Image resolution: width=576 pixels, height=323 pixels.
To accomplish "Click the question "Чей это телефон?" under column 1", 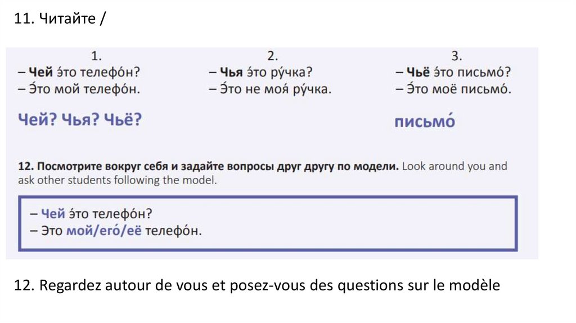I will [x=79, y=73].
